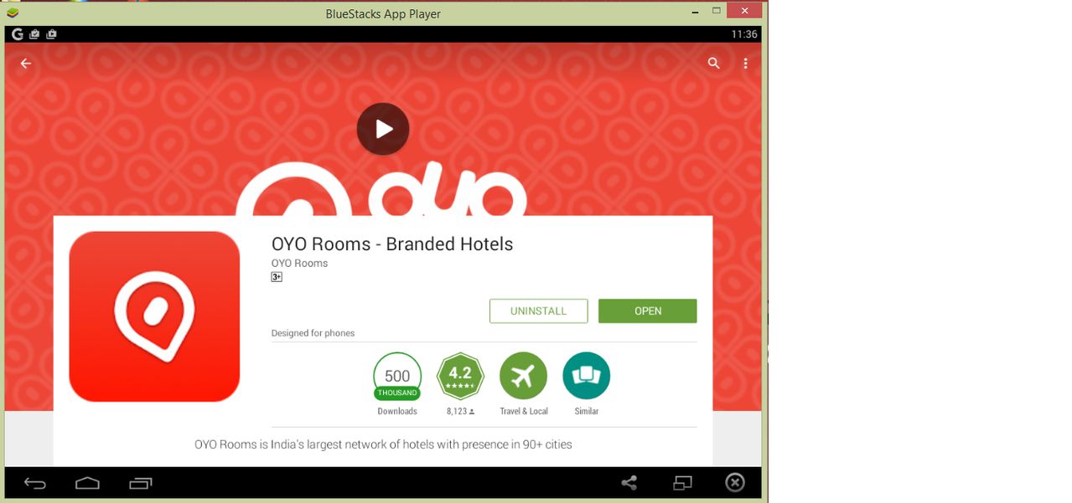Play the OYO promo video
Viewport: 1072px width, 503px height.
(383, 129)
